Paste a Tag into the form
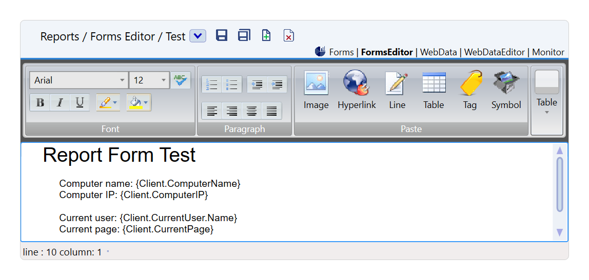This screenshot has height=280, width=589. tap(469, 91)
